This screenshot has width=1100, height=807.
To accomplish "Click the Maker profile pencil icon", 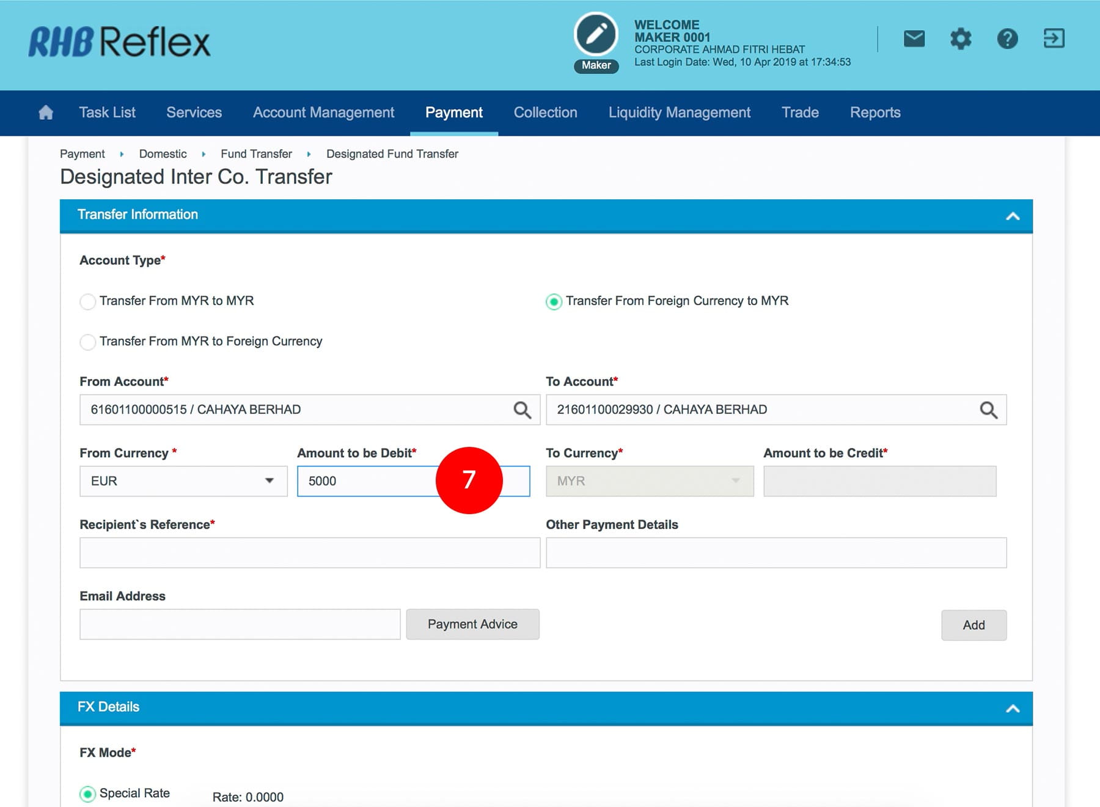I will click(596, 35).
